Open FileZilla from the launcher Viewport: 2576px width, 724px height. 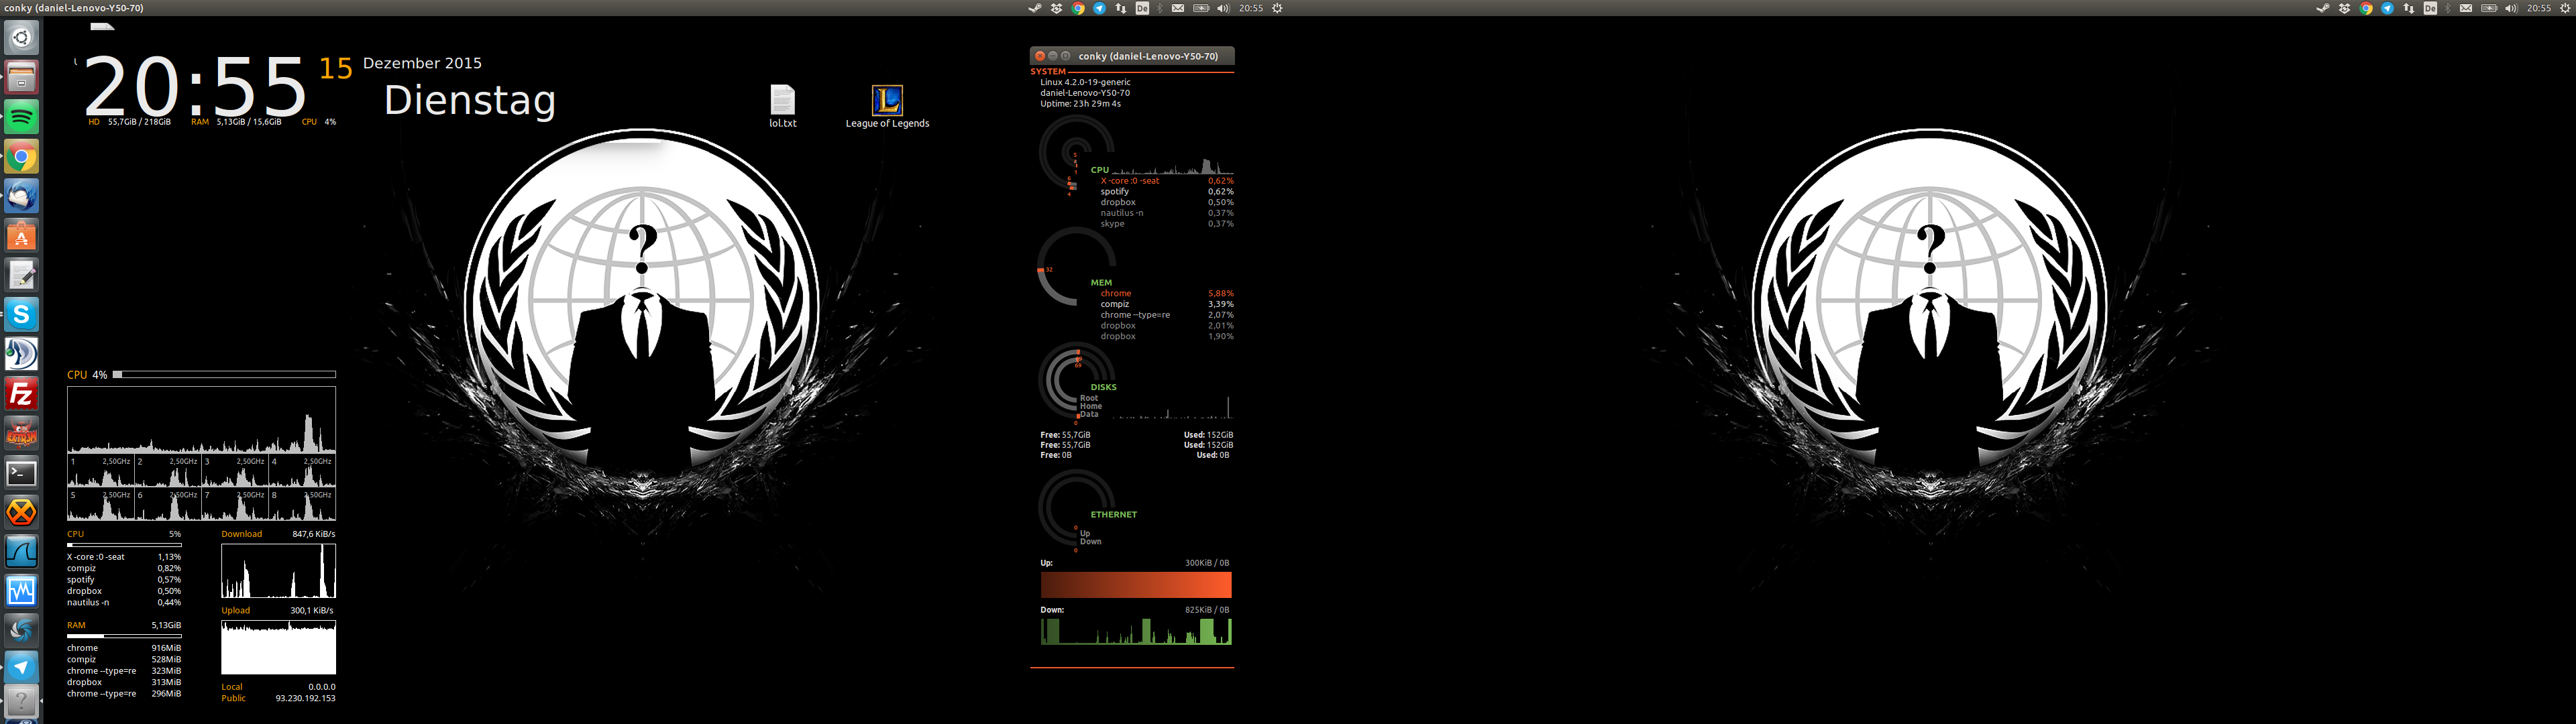(21, 394)
